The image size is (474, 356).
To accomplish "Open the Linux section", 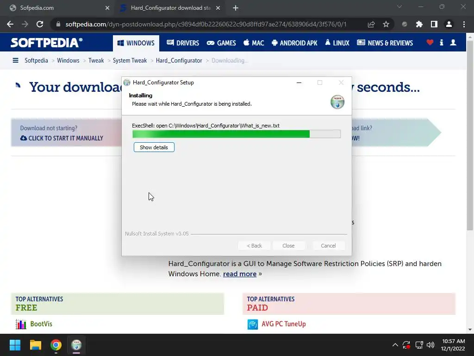I will click(x=337, y=43).
